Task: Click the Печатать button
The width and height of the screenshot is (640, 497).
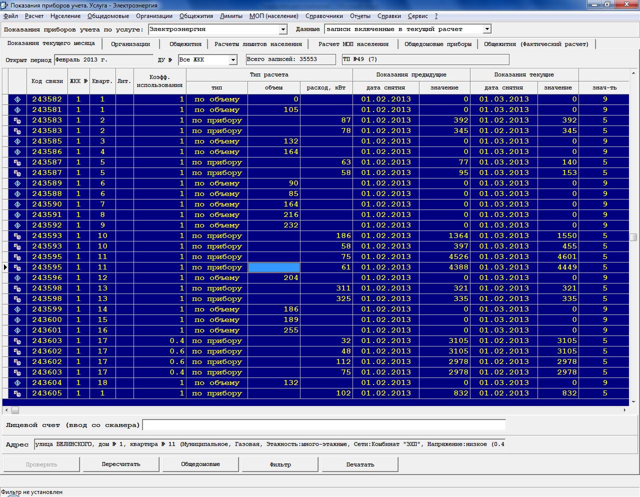Action: (x=360, y=464)
